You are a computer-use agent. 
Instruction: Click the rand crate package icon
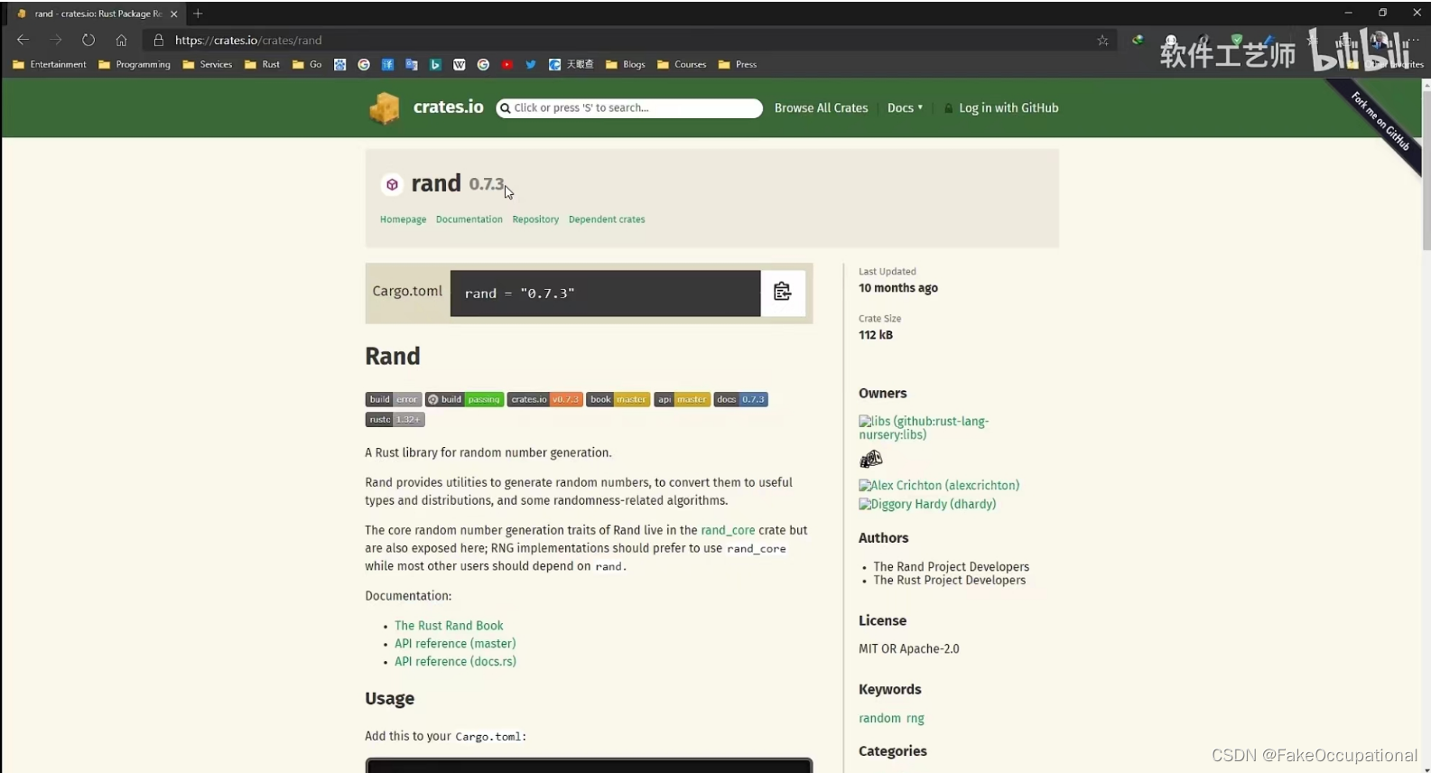[x=392, y=184]
